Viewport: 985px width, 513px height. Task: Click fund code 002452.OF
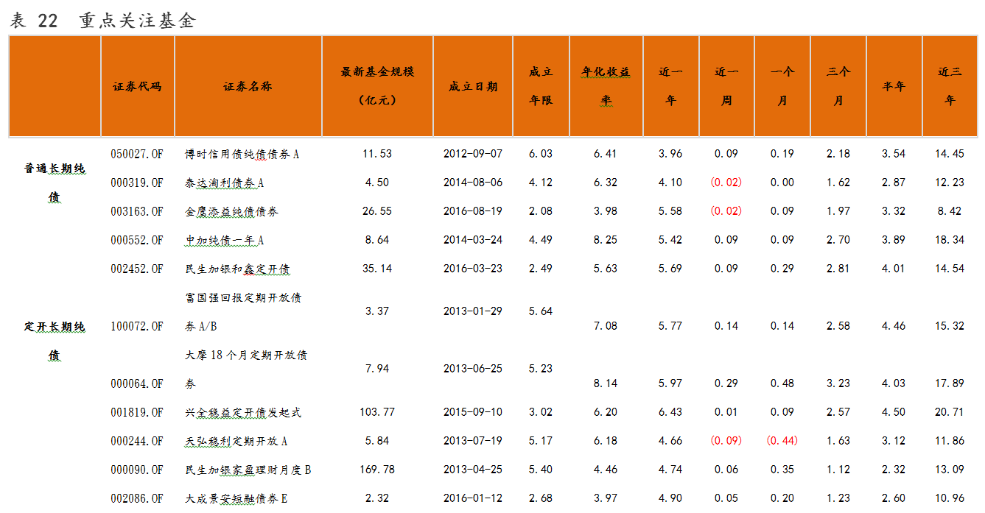click(x=137, y=269)
